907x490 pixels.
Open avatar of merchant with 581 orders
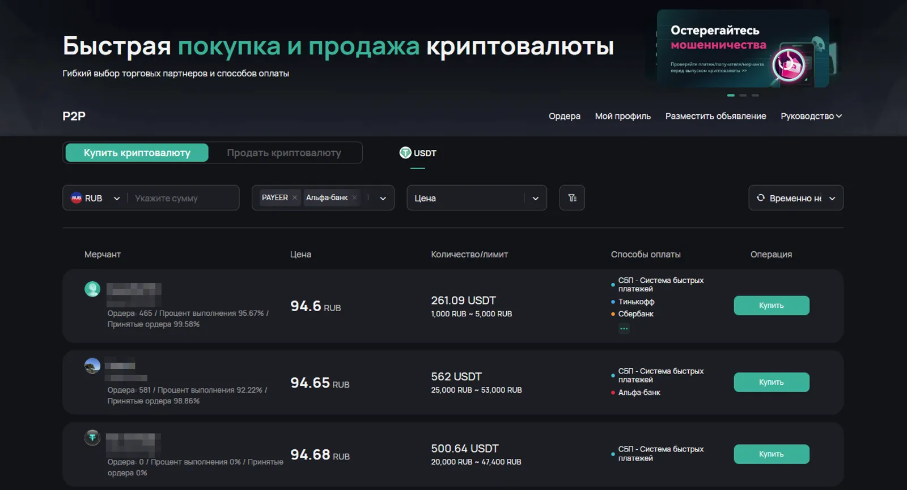tap(92, 366)
